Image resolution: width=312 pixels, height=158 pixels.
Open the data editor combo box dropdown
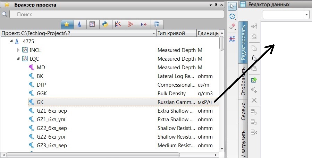[307, 15]
